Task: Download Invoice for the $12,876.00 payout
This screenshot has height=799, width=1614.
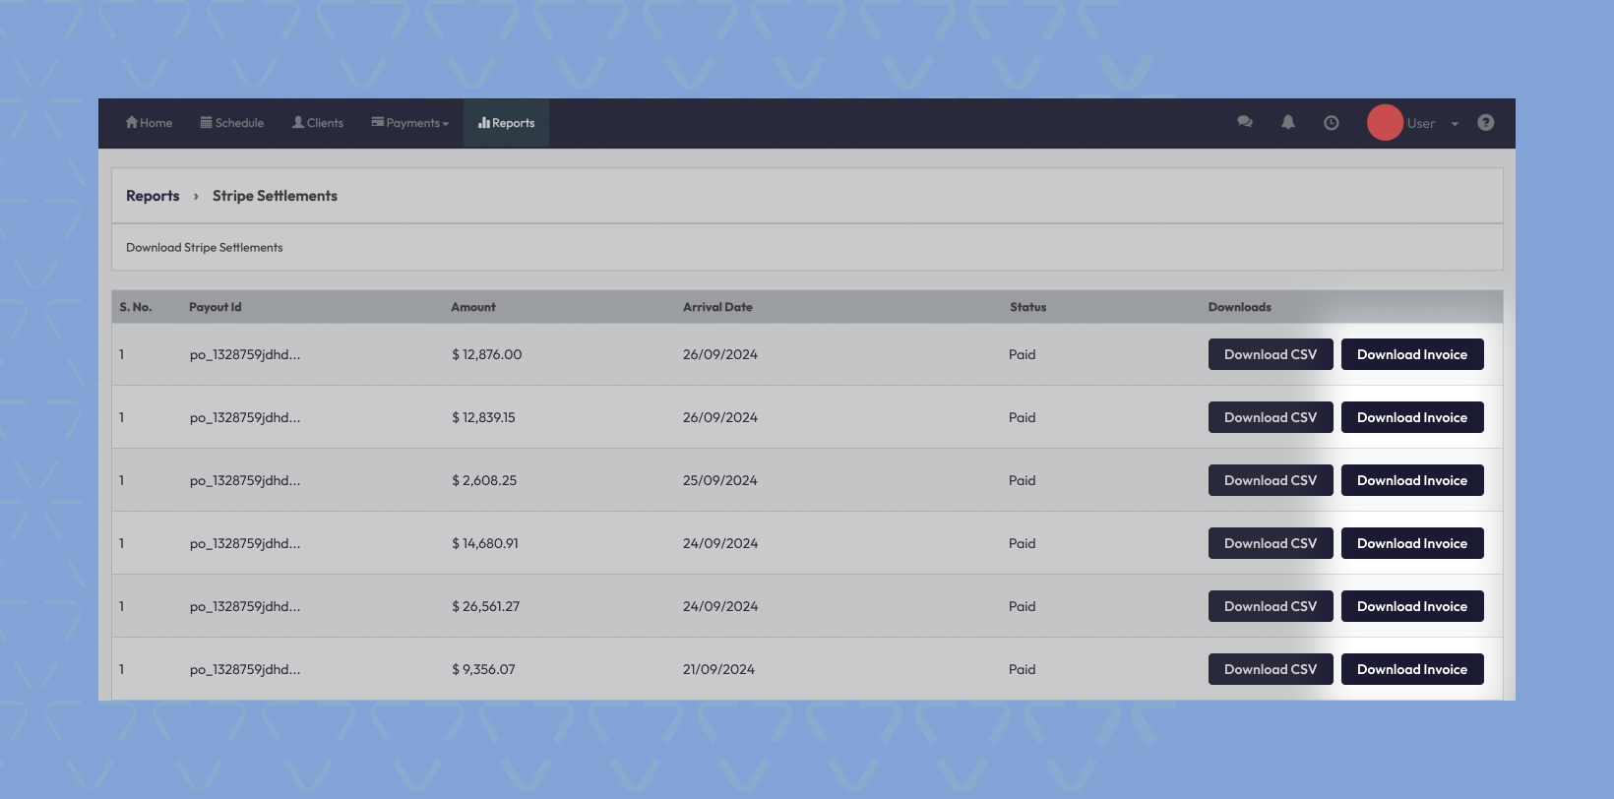Action: (x=1411, y=354)
